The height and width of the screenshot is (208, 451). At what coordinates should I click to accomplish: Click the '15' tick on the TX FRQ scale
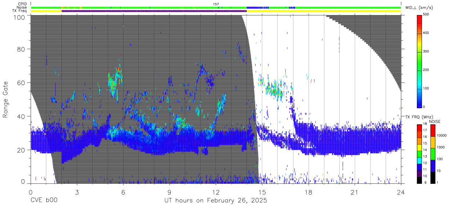pos(425,143)
